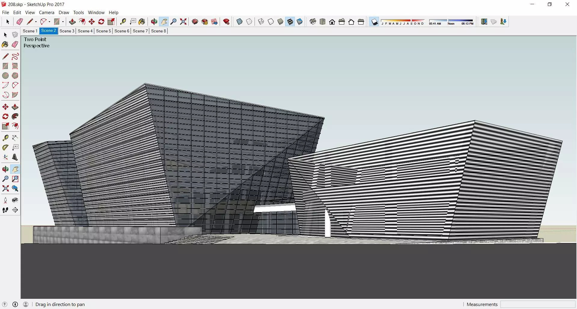This screenshot has height=309, width=577.
Task: Open the Tools menu
Action: [x=78, y=13]
